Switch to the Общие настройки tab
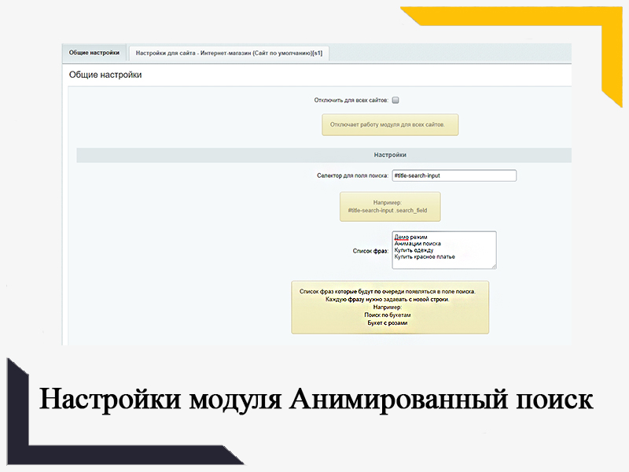This screenshot has height=472, width=629. click(94, 53)
